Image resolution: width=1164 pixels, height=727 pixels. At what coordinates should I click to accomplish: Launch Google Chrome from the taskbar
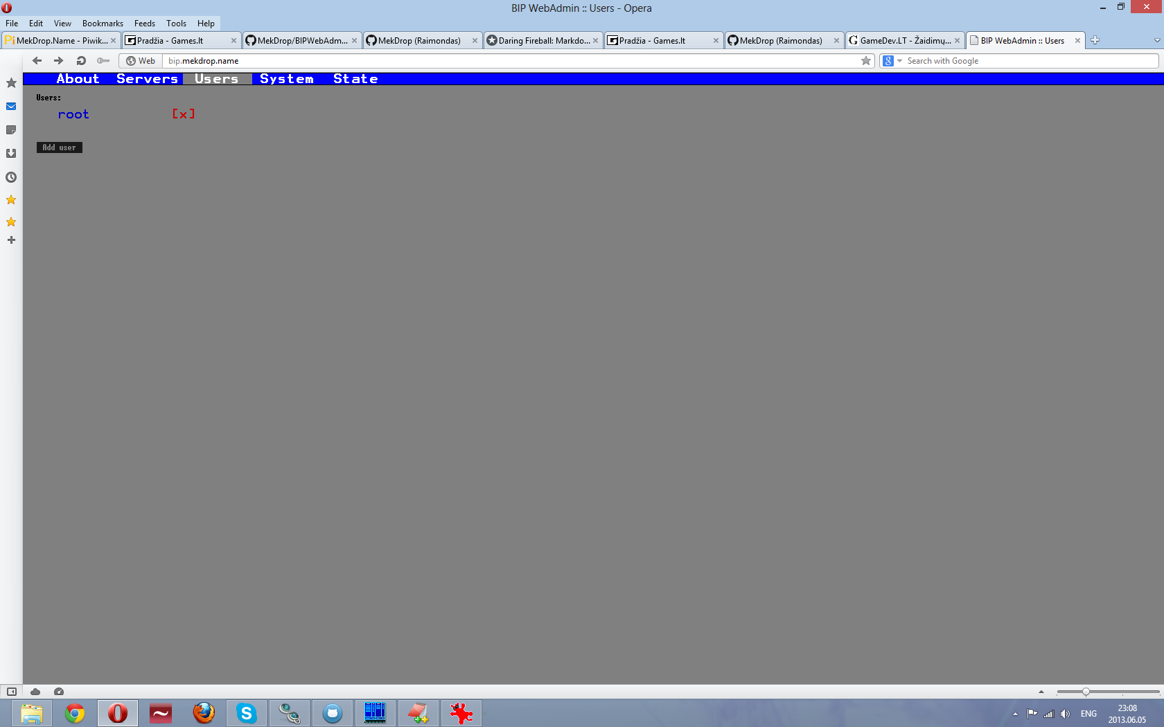click(x=75, y=713)
